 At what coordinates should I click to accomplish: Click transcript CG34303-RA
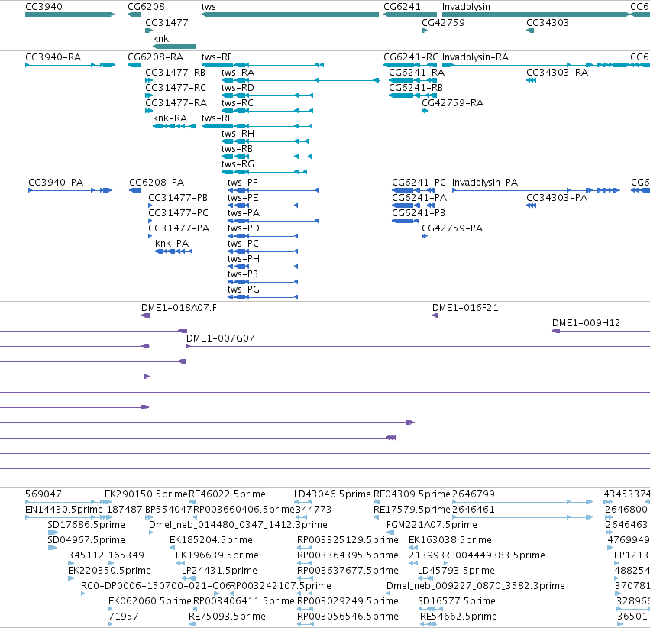[557, 73]
